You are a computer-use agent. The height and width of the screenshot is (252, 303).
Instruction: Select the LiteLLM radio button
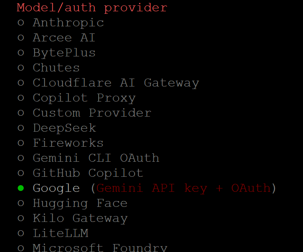tap(21, 234)
